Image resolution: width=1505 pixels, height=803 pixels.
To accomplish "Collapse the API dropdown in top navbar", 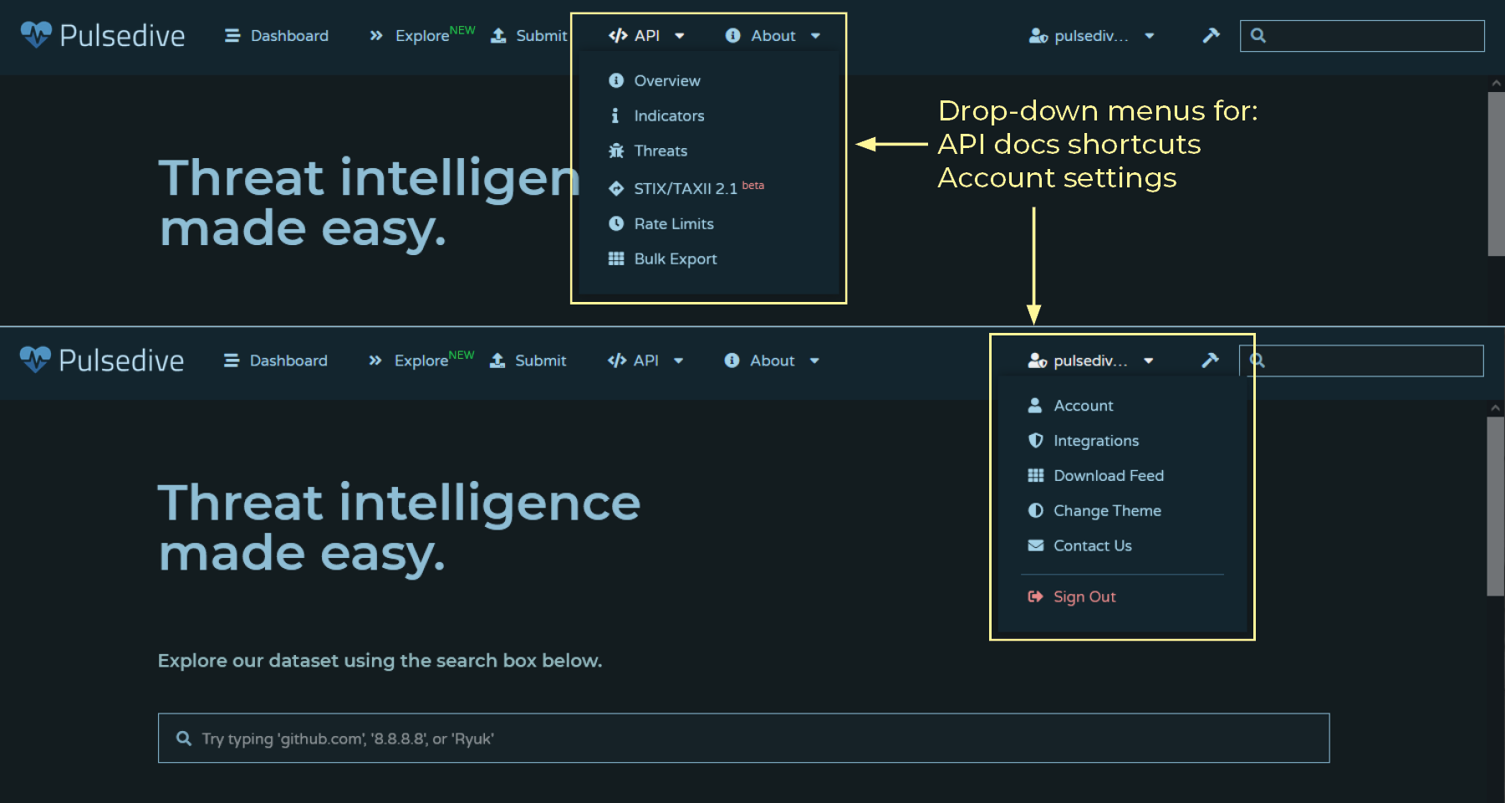I will 647,36.
